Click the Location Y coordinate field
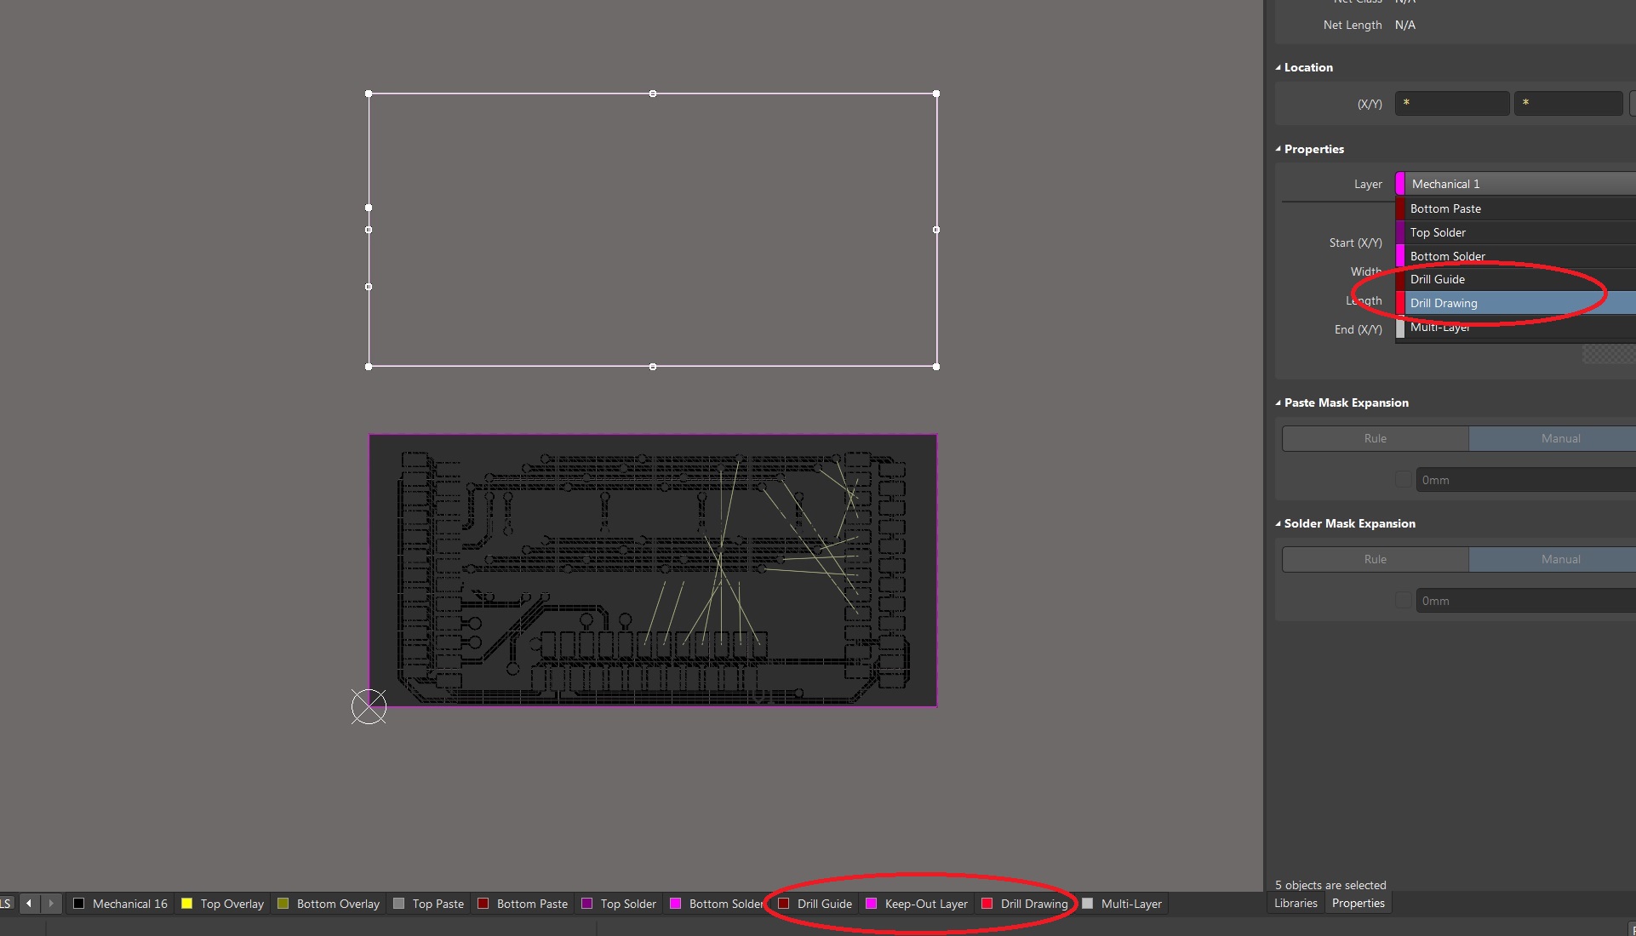 (1569, 104)
